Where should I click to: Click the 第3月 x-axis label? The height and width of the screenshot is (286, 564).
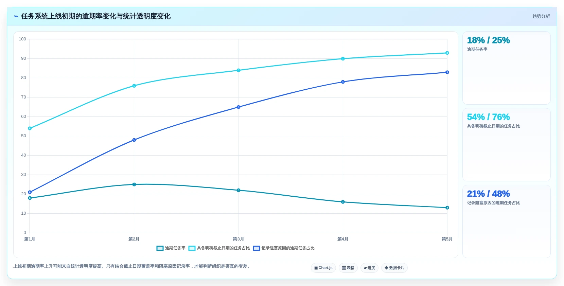(238, 239)
